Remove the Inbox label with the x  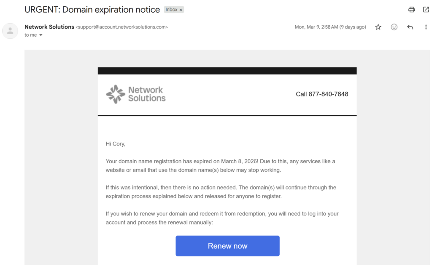point(181,10)
